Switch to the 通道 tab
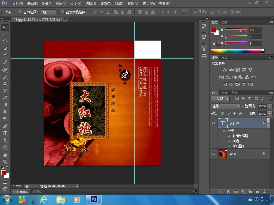 (224, 93)
